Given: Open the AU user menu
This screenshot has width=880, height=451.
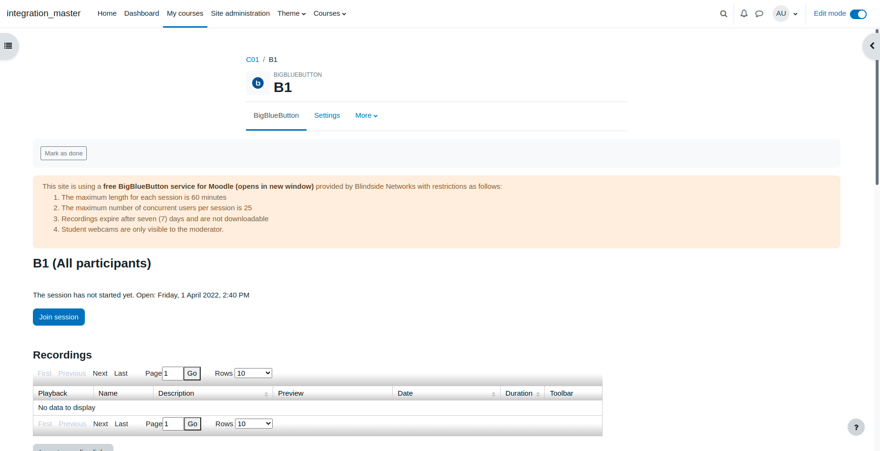Looking at the screenshot, I should 785,14.
